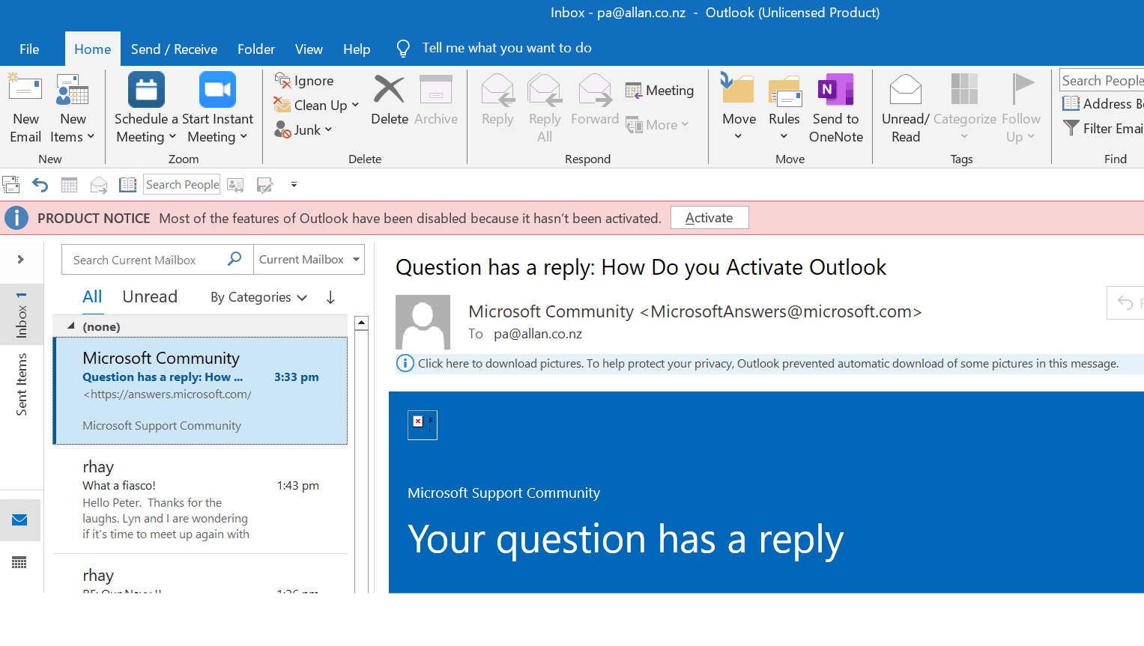This screenshot has height=646, width=1144.
Task: Switch to the Unread message filter
Action: 149,296
